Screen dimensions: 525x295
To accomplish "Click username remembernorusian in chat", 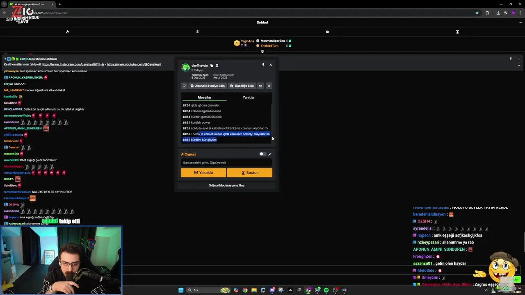I will tap(18, 192).
